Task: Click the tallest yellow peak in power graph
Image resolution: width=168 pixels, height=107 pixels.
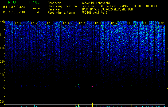Action: point(92,104)
